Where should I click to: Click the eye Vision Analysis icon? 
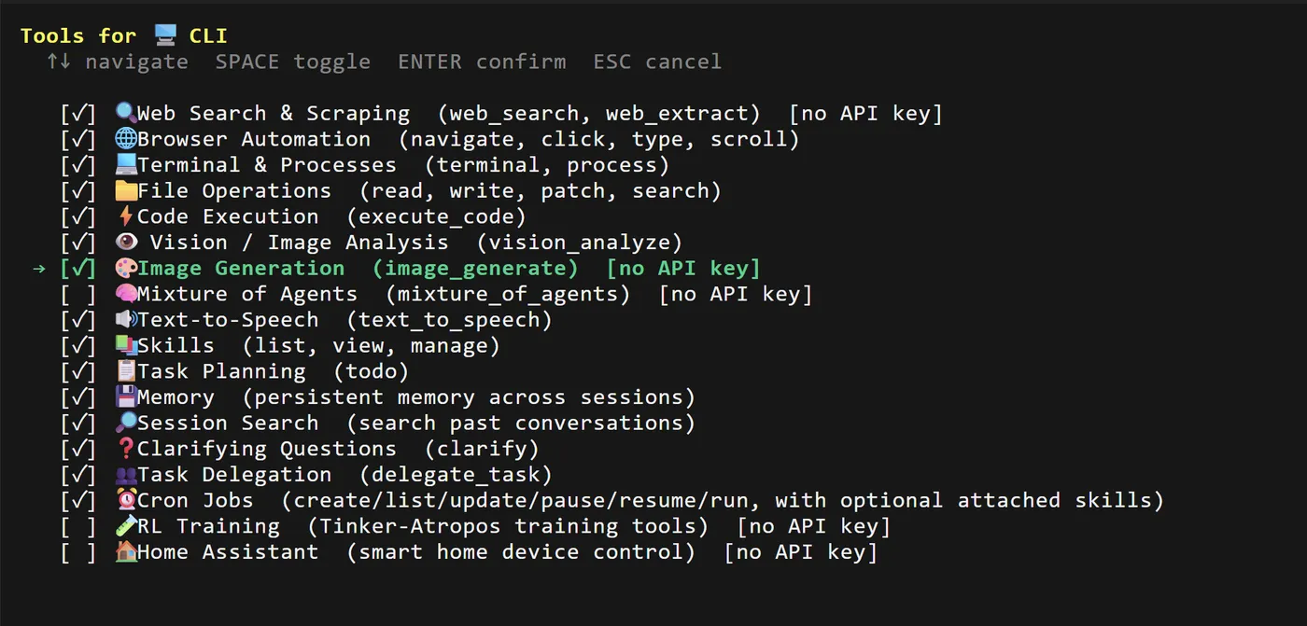125,243
